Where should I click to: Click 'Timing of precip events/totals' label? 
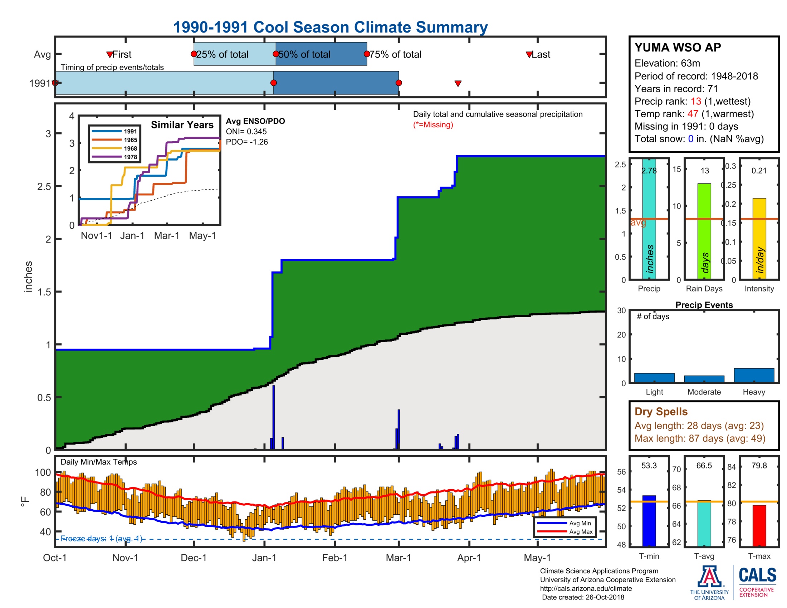point(112,67)
